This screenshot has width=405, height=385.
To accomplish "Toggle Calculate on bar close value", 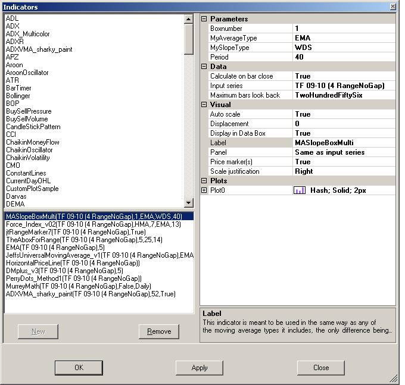I will tap(344, 76).
